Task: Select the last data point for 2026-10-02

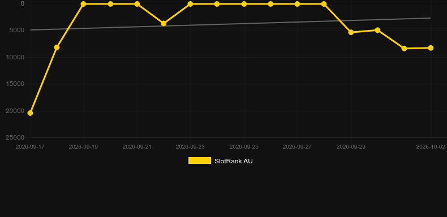Action: coord(431,48)
